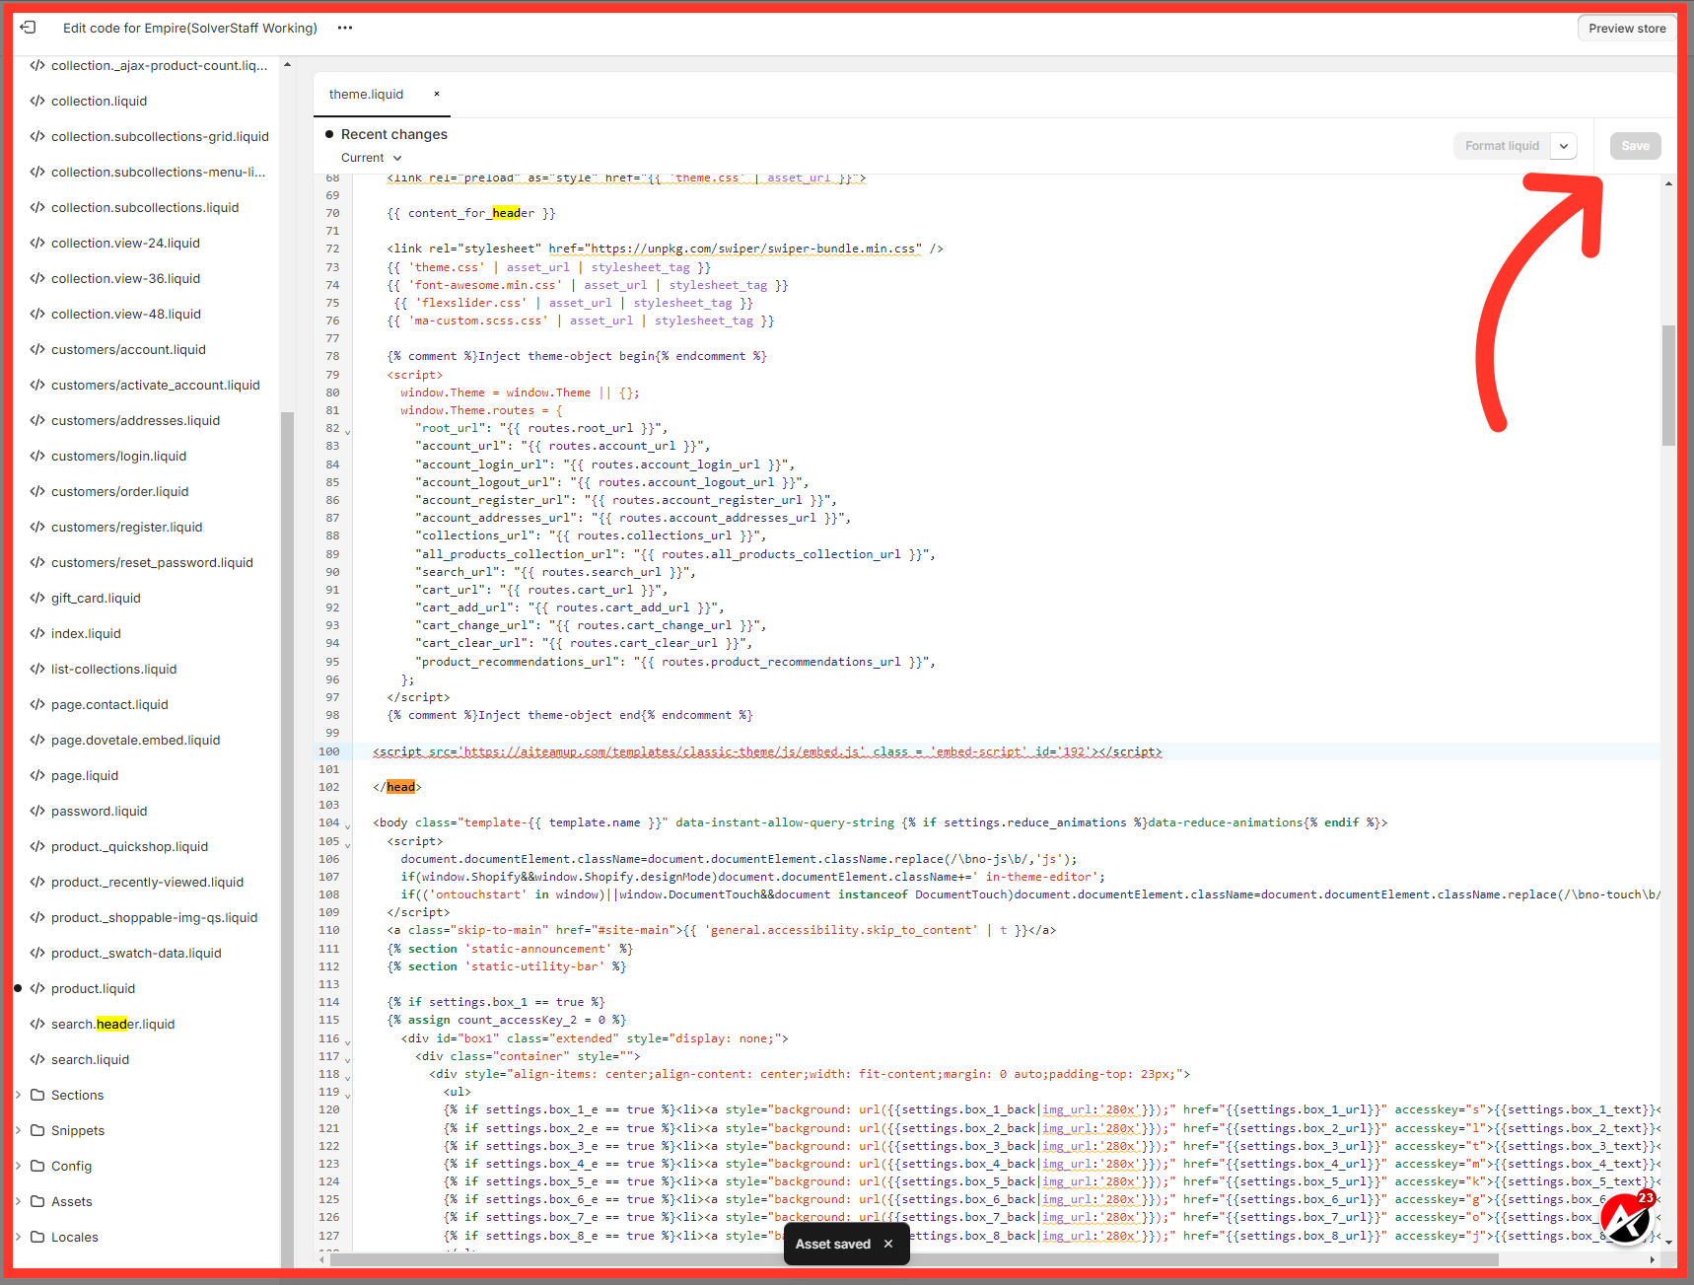Click the code icon beside index.liquid

(x=37, y=633)
